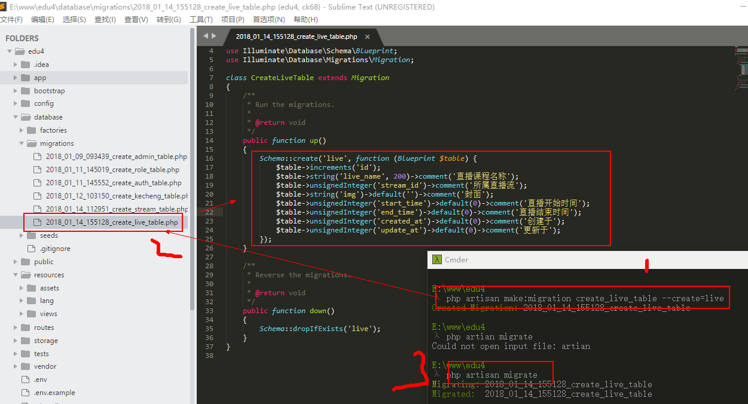The image size is (748, 404).
Task: Open 2018_01_14_112951_create_stream_table.php file
Action: point(117,209)
